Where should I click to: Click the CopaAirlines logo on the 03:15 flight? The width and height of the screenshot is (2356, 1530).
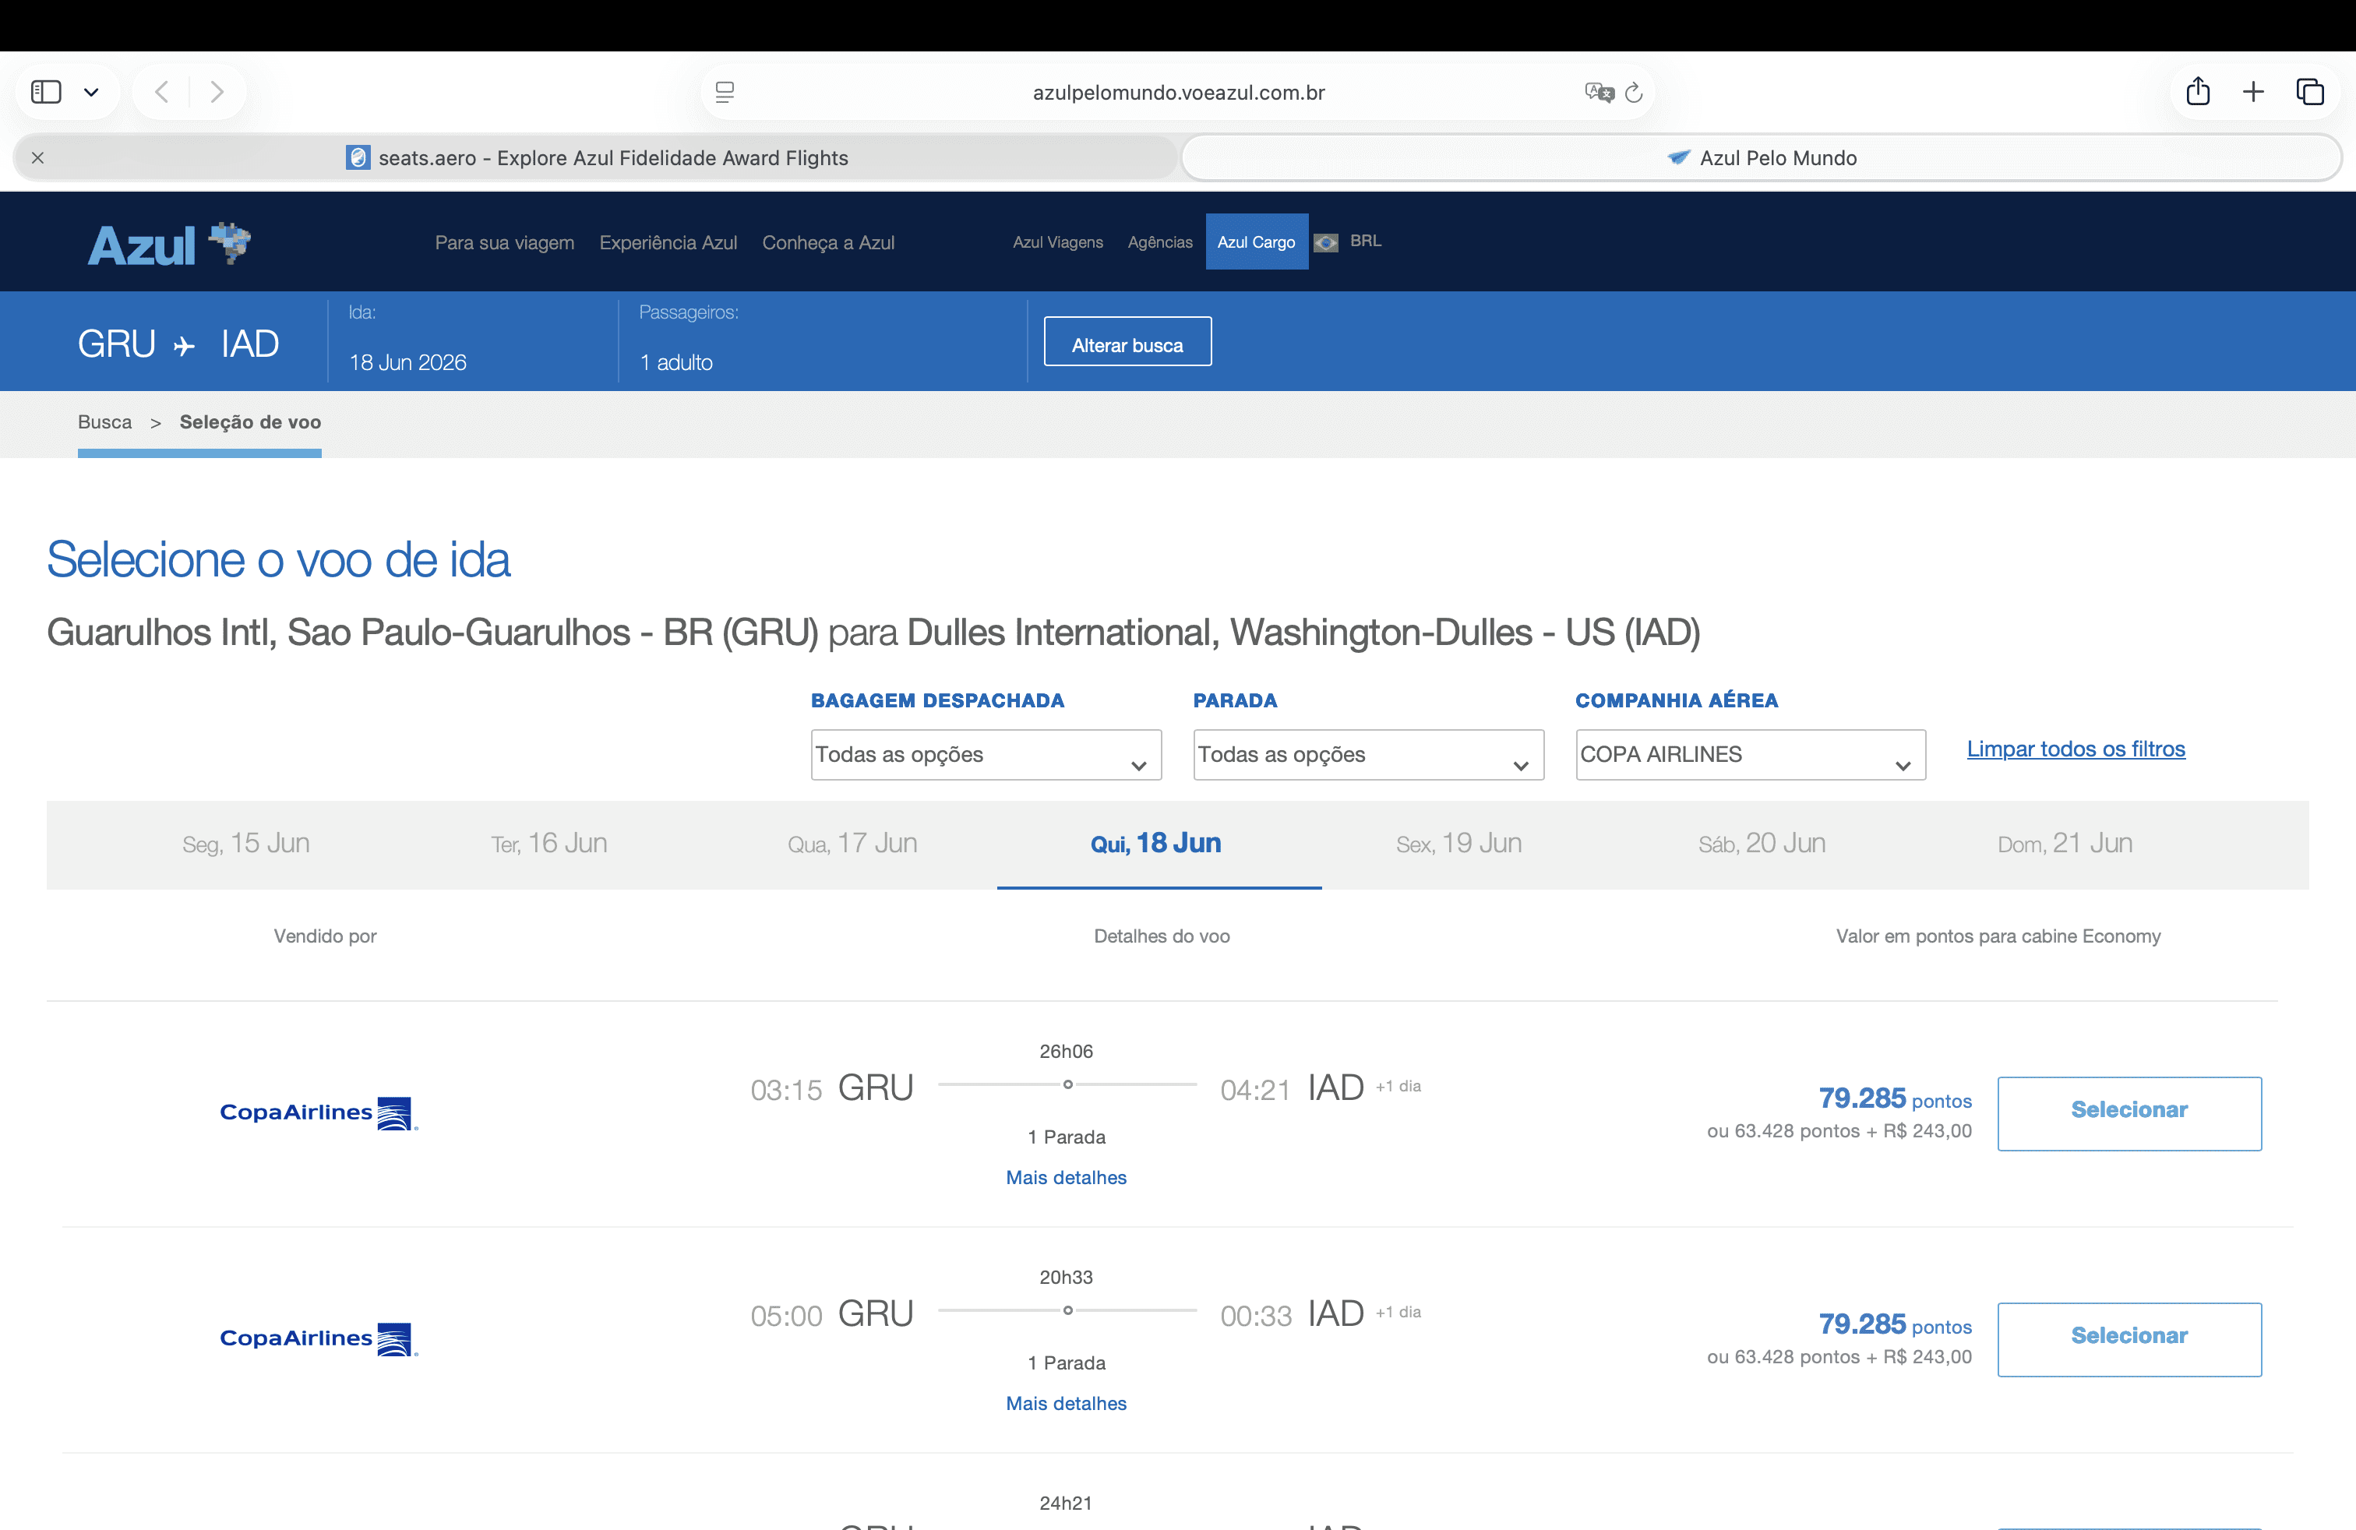click(319, 1113)
